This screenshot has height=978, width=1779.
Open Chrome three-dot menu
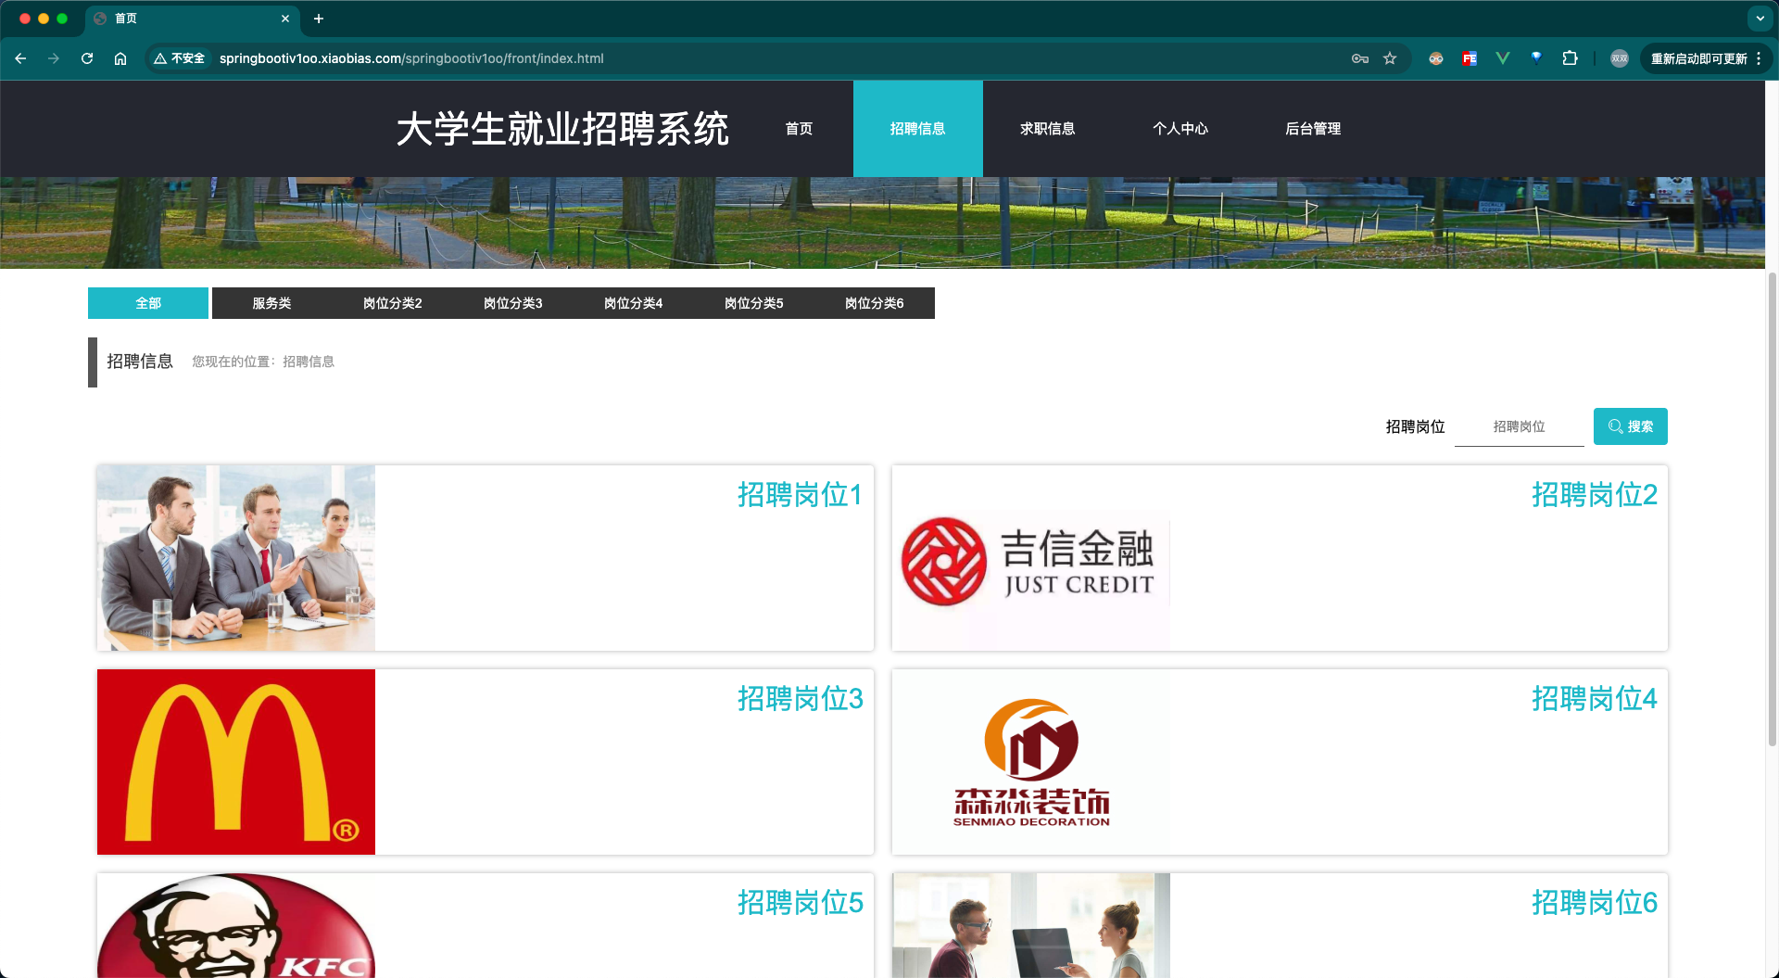click(x=1759, y=58)
